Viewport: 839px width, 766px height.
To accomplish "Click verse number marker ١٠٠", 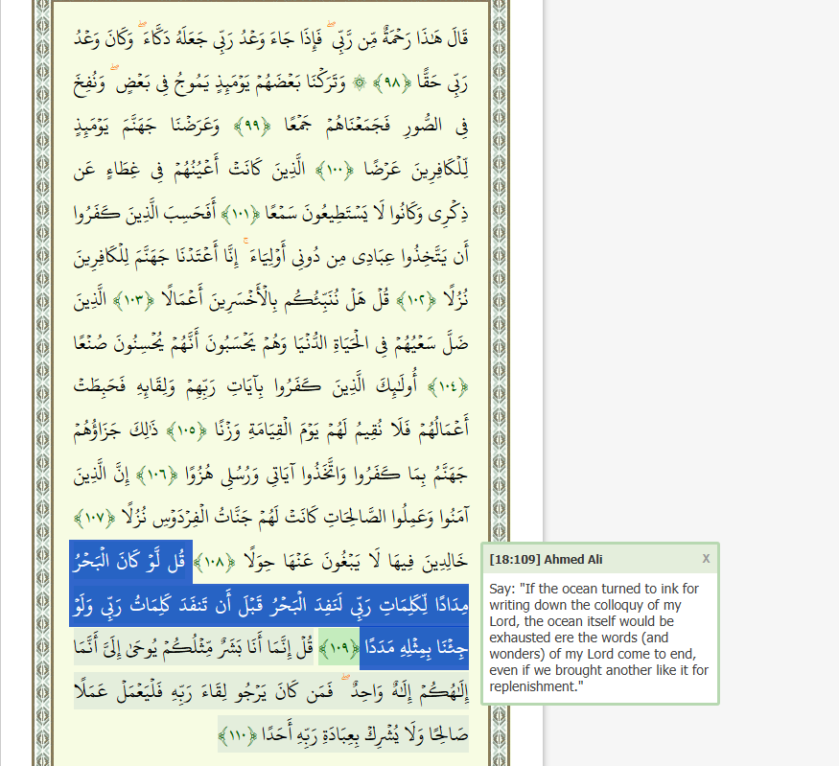I will (365, 170).
